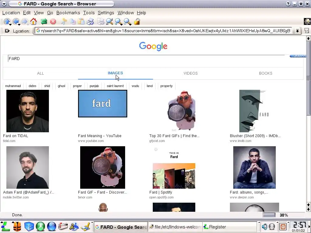Open the mailbox email icon
311x233 pixels.
coord(63,226)
